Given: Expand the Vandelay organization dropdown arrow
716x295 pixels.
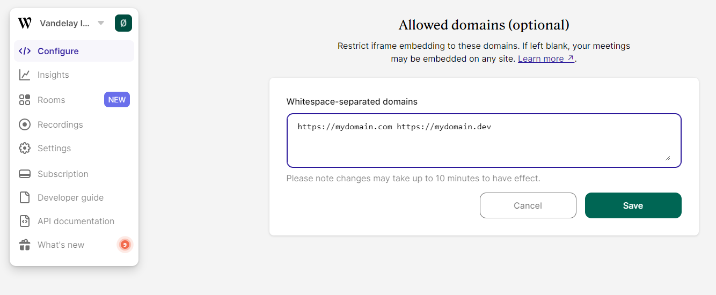Looking at the screenshot, I should (x=101, y=23).
